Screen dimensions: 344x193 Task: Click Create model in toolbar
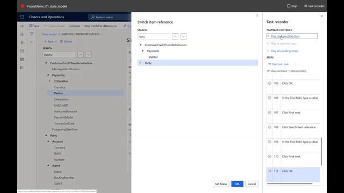point(54,26)
